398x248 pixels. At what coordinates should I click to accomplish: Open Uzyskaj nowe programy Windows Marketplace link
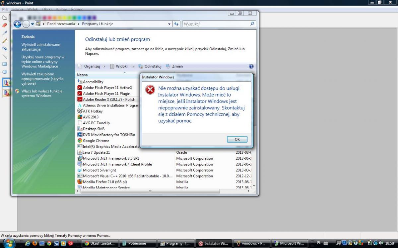pos(43,62)
